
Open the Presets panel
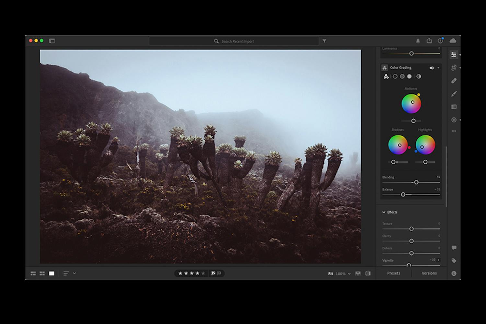[x=393, y=273]
